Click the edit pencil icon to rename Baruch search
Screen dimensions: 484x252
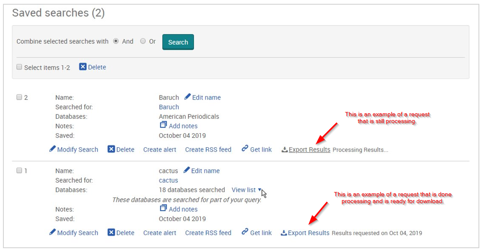coord(187,97)
